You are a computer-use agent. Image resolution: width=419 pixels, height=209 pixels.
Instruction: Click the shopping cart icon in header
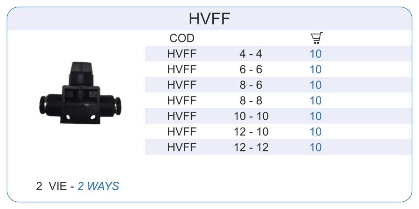coord(316,38)
